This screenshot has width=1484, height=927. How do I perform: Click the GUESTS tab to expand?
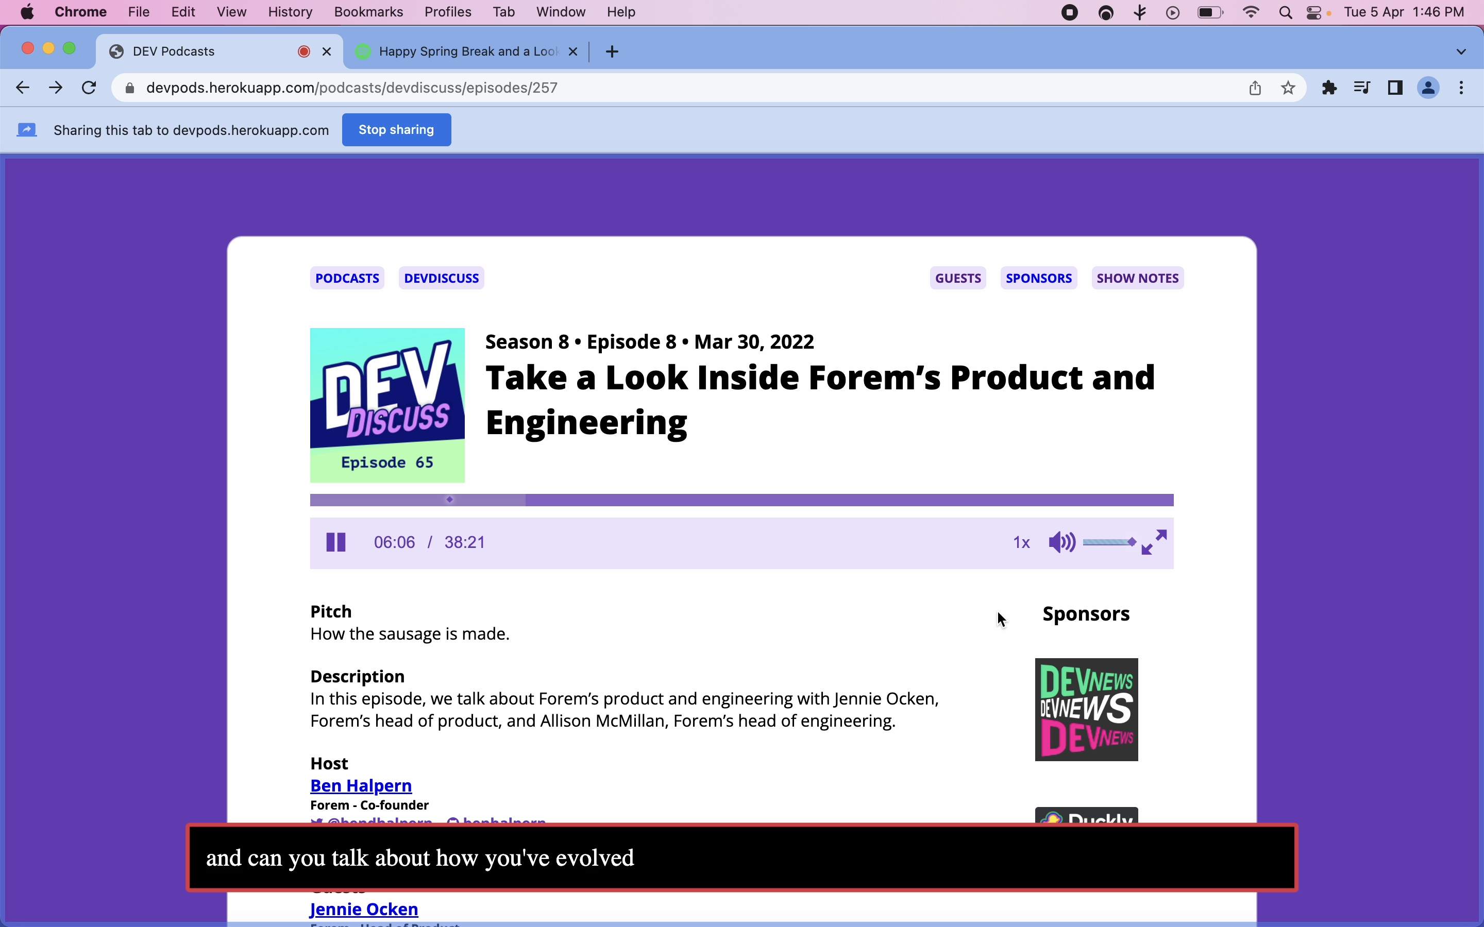pos(957,278)
